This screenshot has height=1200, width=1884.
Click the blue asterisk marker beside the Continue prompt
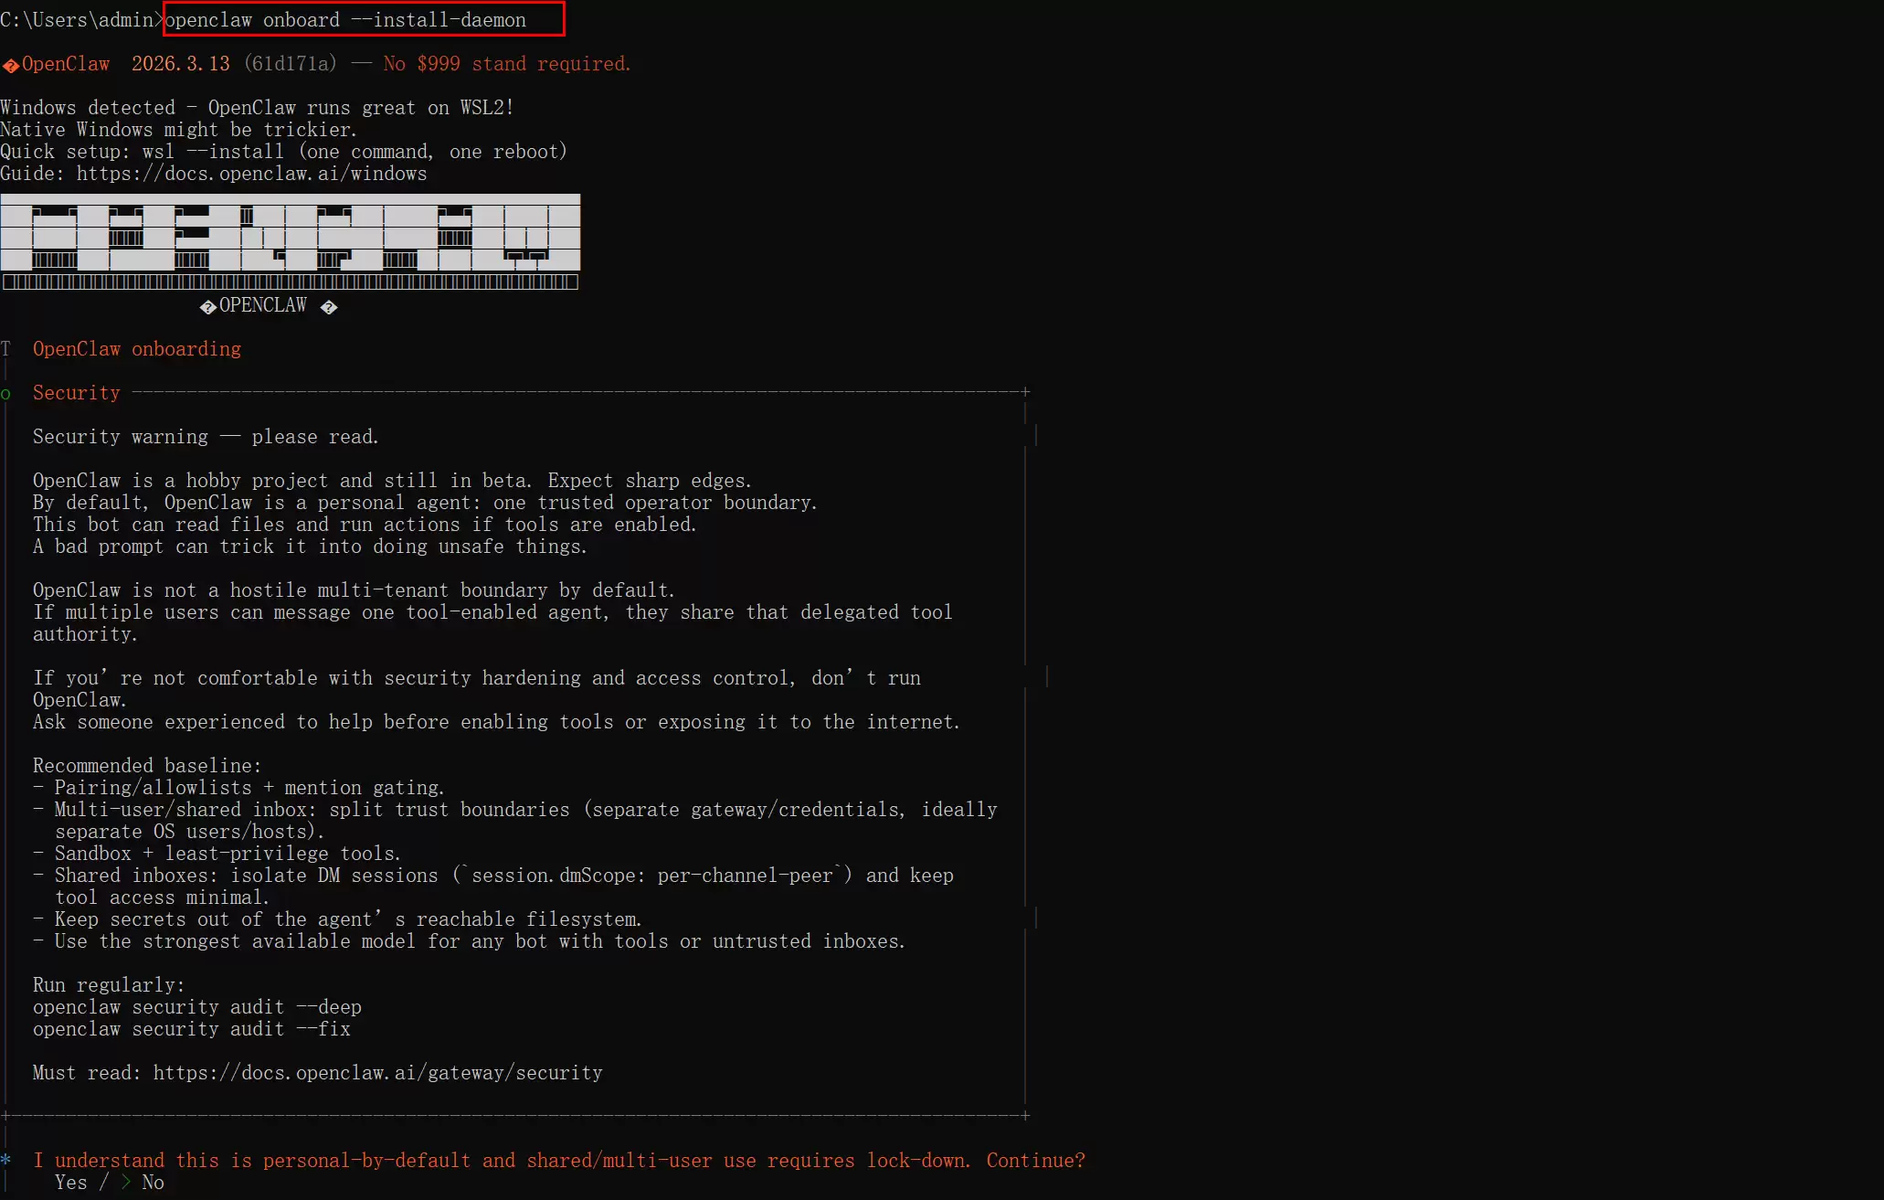tap(5, 1160)
